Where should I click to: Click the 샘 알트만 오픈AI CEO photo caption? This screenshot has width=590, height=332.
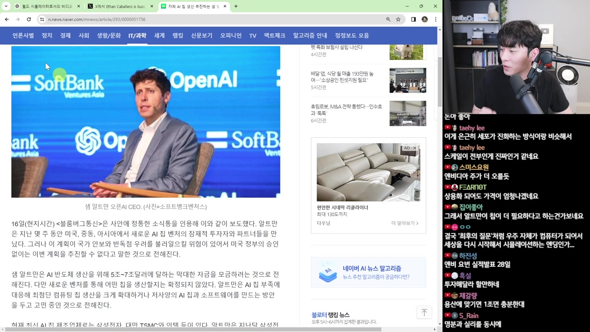point(146,207)
